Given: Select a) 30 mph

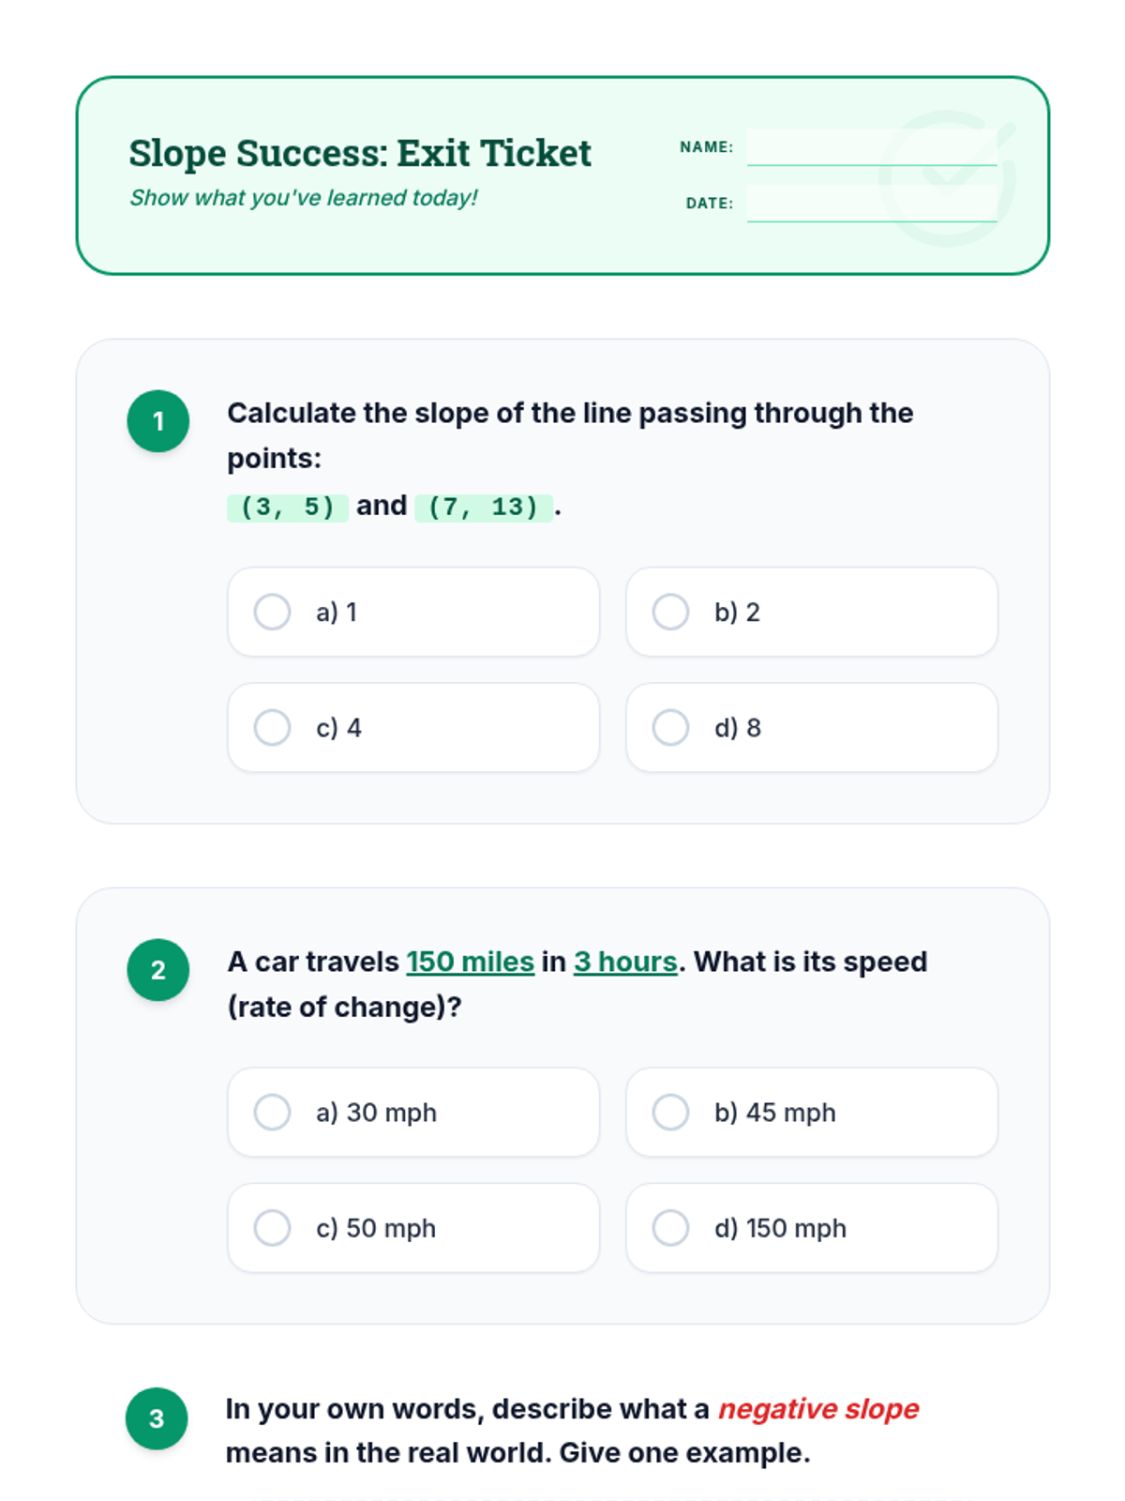Looking at the screenshot, I should pos(413,1112).
